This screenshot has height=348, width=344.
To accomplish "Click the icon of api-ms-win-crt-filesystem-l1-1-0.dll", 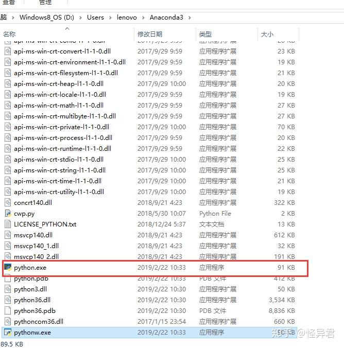I will [x=8, y=73].
